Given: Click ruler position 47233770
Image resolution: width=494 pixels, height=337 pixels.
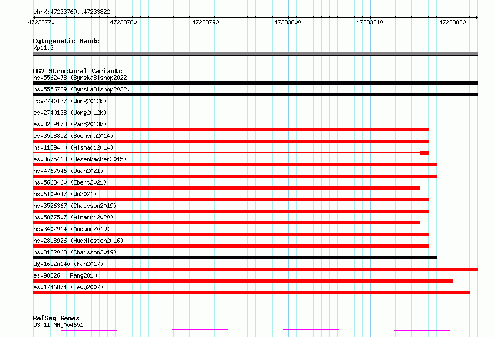Looking at the screenshot, I should 41,22.
